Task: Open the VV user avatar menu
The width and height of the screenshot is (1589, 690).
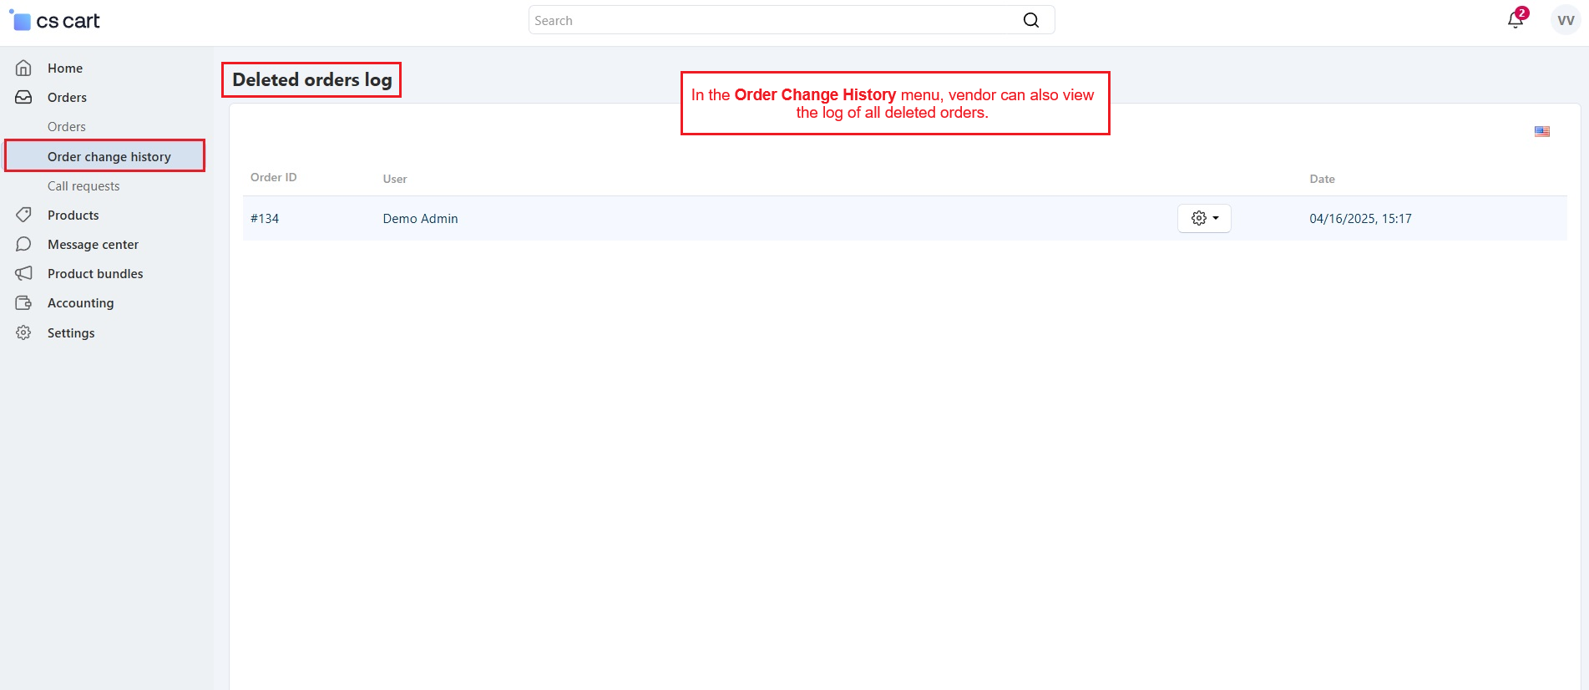Action: [1565, 20]
